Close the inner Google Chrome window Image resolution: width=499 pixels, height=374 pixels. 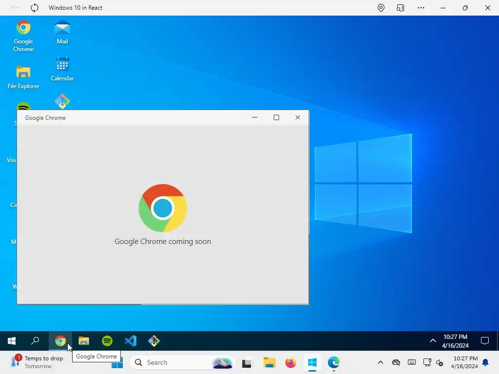(298, 117)
